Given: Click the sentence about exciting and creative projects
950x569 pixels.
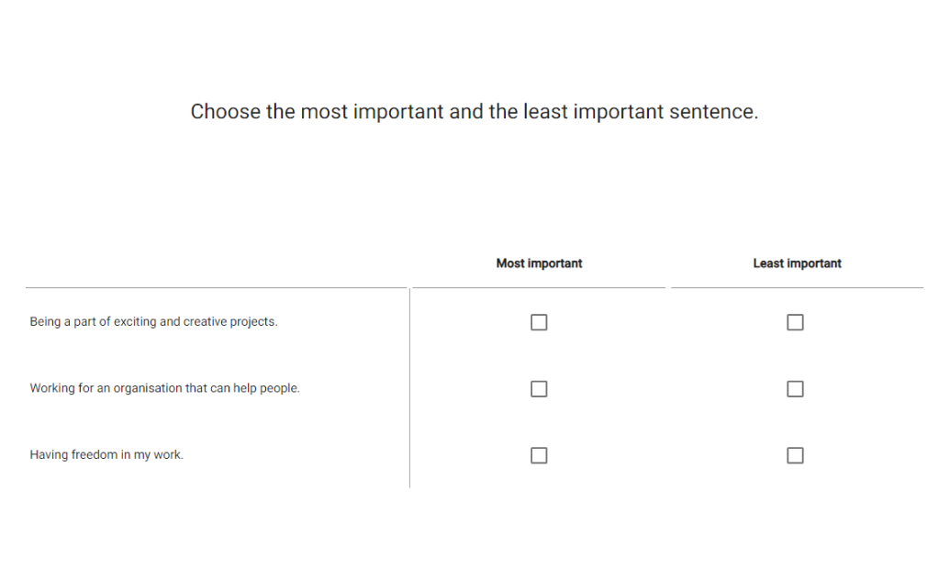Looking at the screenshot, I should pyautogui.click(x=153, y=322).
